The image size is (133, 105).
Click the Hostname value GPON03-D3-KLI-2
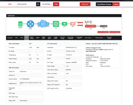point(71,47)
